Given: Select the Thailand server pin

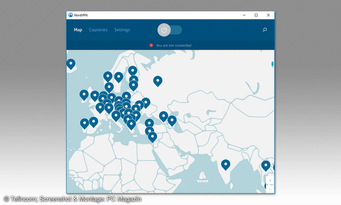Looking at the screenshot, I should tap(266, 166).
